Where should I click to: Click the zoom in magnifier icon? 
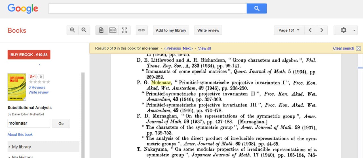click(x=73, y=30)
